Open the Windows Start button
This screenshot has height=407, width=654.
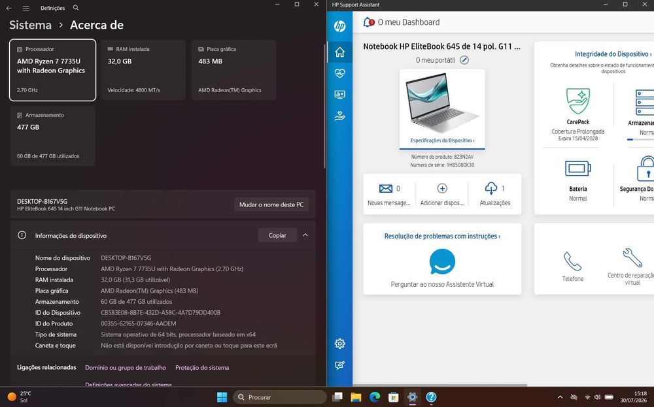pyautogui.click(x=222, y=397)
